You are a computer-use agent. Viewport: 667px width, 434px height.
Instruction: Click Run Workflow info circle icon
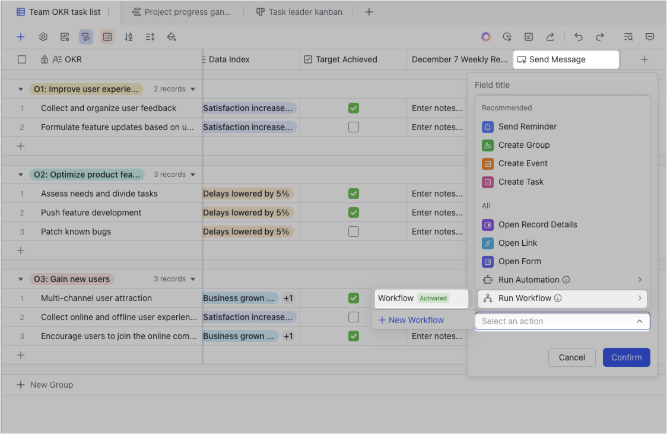point(558,298)
